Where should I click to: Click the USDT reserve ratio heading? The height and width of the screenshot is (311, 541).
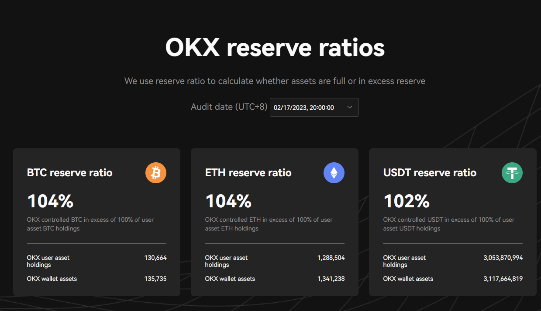(430, 173)
